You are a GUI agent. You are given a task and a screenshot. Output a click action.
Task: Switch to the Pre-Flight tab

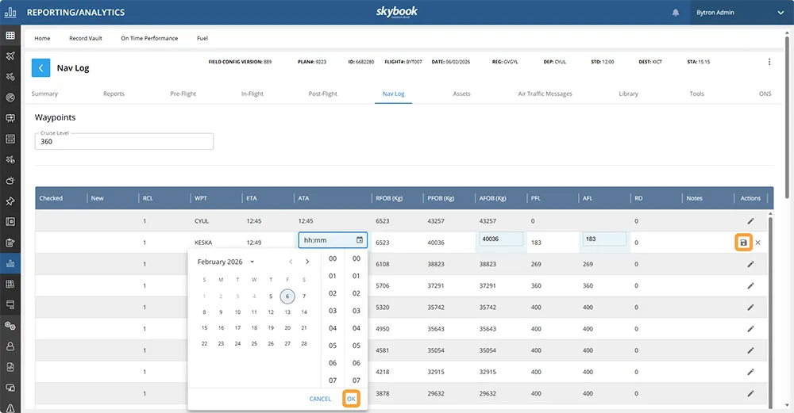click(x=183, y=94)
